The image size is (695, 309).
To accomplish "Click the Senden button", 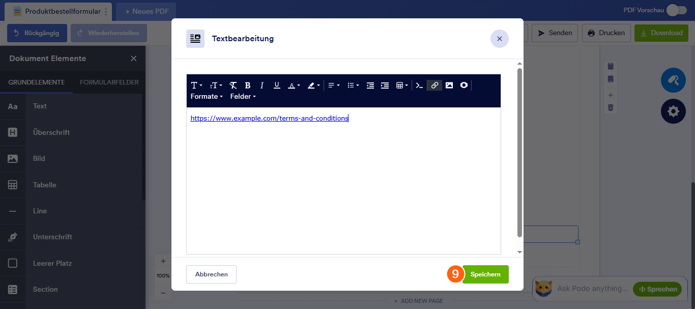I will (x=555, y=33).
